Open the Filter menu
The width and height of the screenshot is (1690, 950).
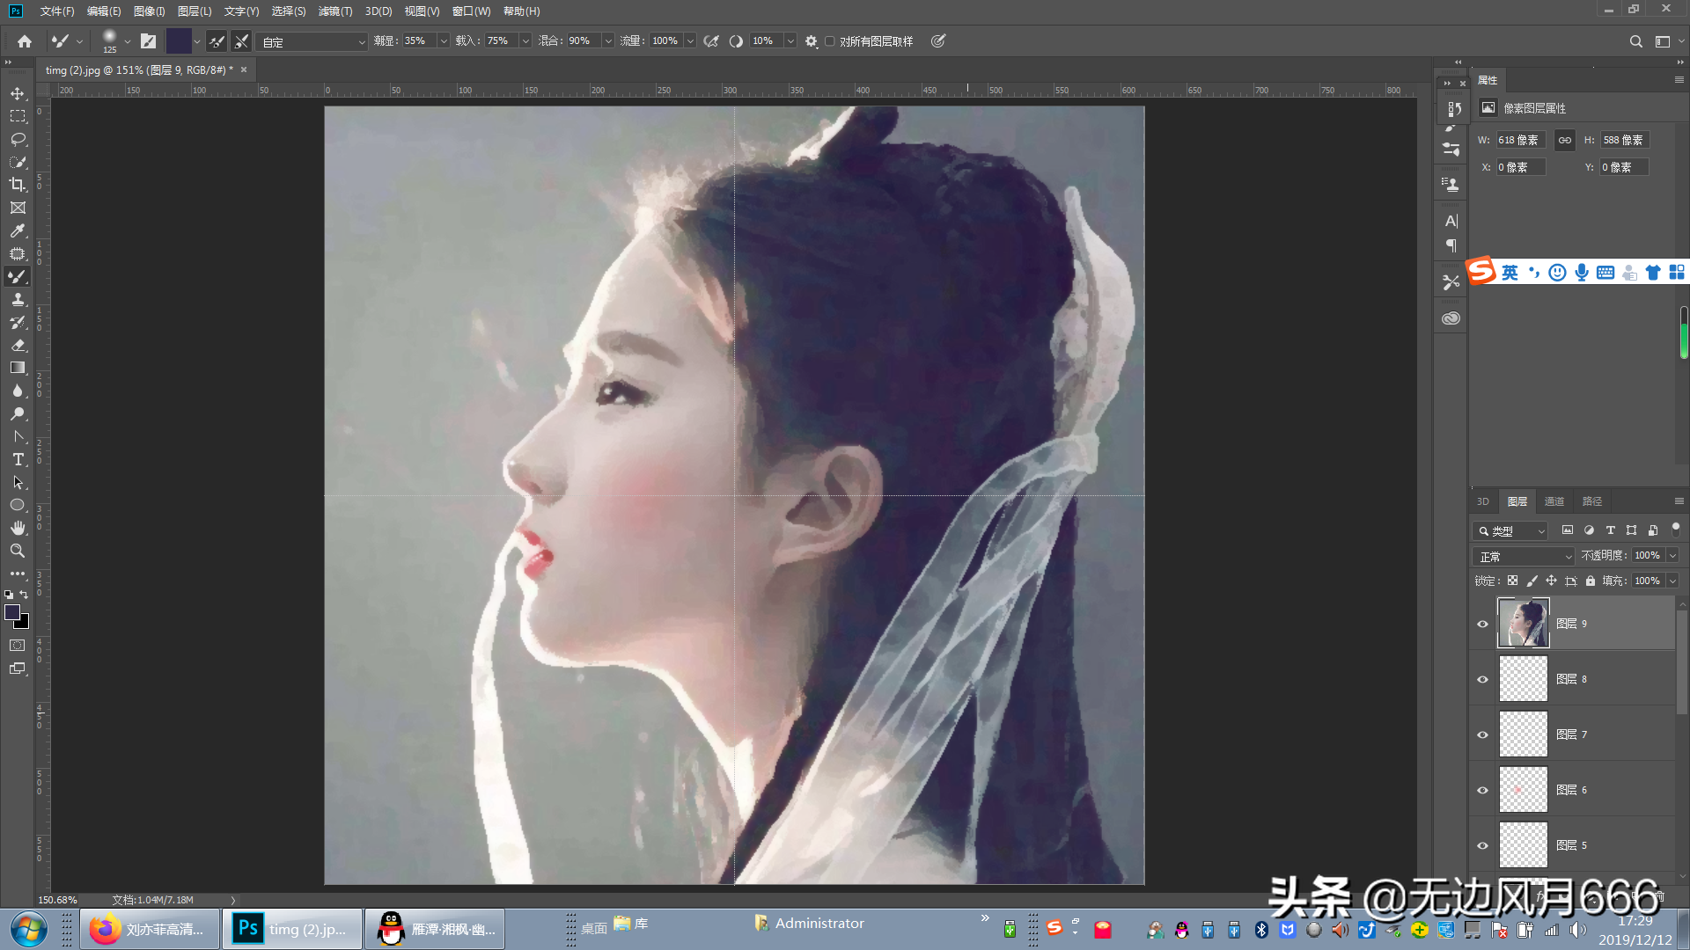(334, 11)
